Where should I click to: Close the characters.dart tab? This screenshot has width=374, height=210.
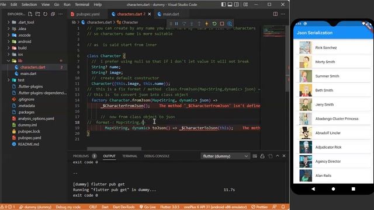(x=150, y=14)
